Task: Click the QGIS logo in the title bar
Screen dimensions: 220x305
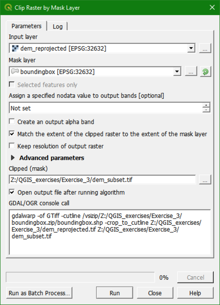Action: pyautogui.click(x=8, y=8)
